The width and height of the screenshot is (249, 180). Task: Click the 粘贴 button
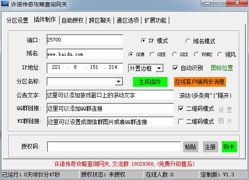click(x=191, y=147)
